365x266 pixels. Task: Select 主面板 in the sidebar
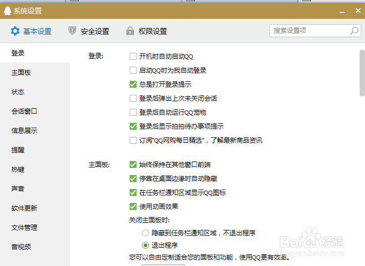pos(35,73)
